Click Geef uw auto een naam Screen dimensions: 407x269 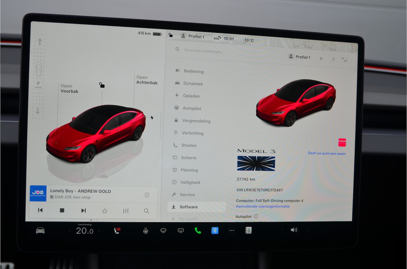(326, 153)
